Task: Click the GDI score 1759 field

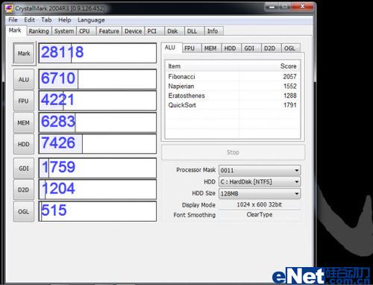Action: (98, 168)
